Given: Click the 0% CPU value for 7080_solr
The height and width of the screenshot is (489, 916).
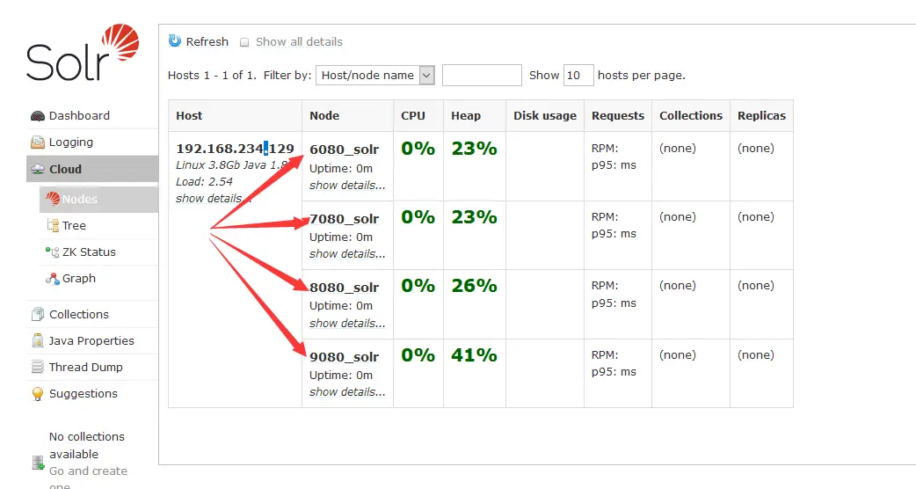Looking at the screenshot, I should pos(418,216).
